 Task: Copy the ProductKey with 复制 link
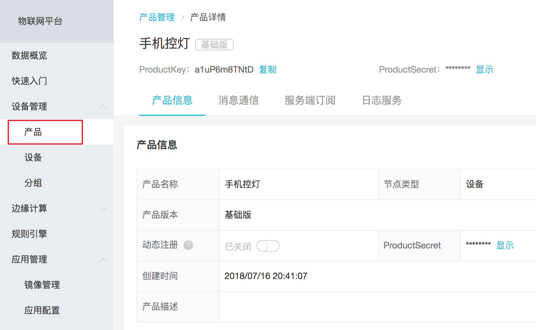pyautogui.click(x=267, y=69)
